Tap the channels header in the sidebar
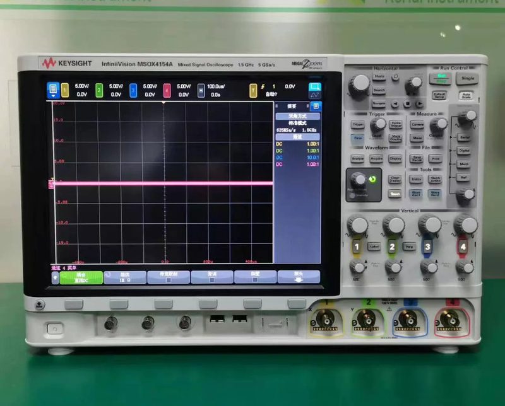This screenshot has height=406, width=505. coord(297,137)
